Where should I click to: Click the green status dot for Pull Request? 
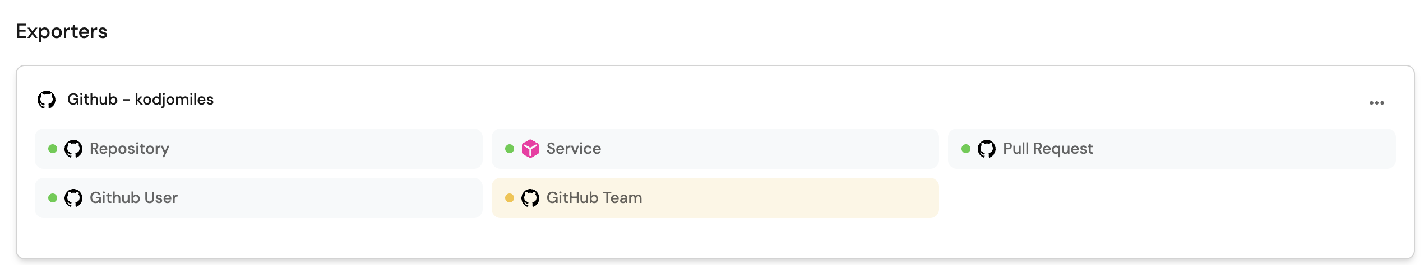(x=966, y=149)
